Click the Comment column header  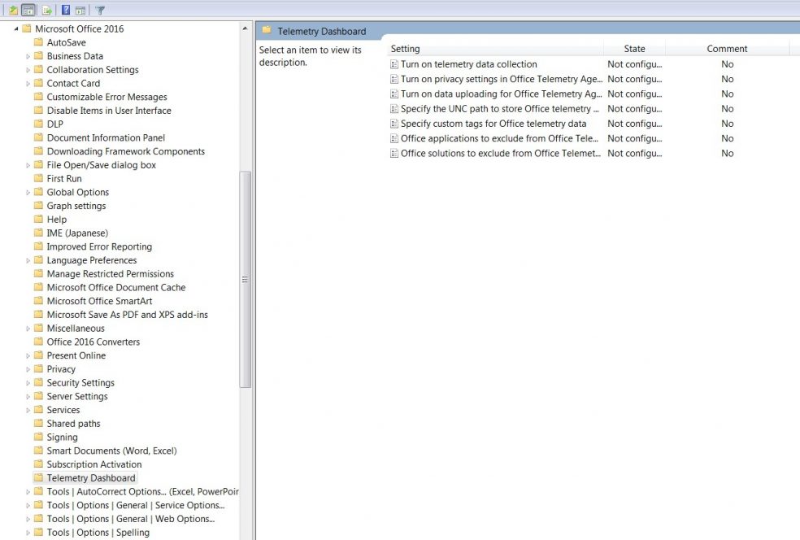[727, 49]
